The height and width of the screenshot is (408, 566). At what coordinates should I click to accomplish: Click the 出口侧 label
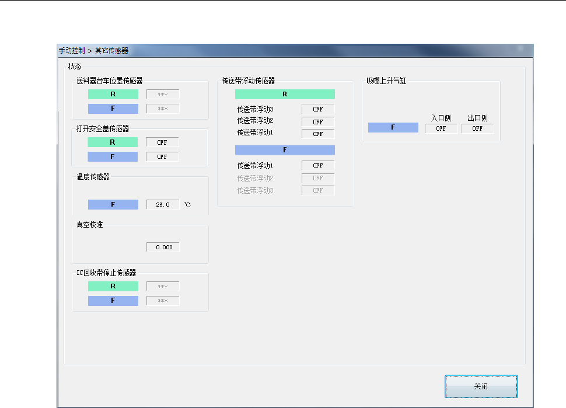pyautogui.click(x=477, y=118)
